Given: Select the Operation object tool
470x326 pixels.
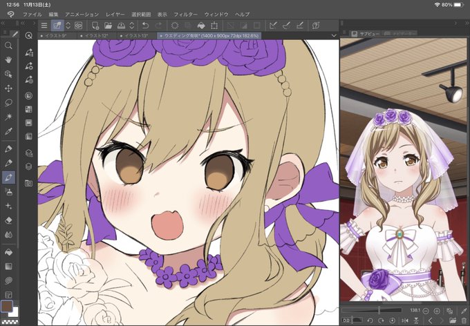Looking at the screenshot, I should (x=8, y=74).
